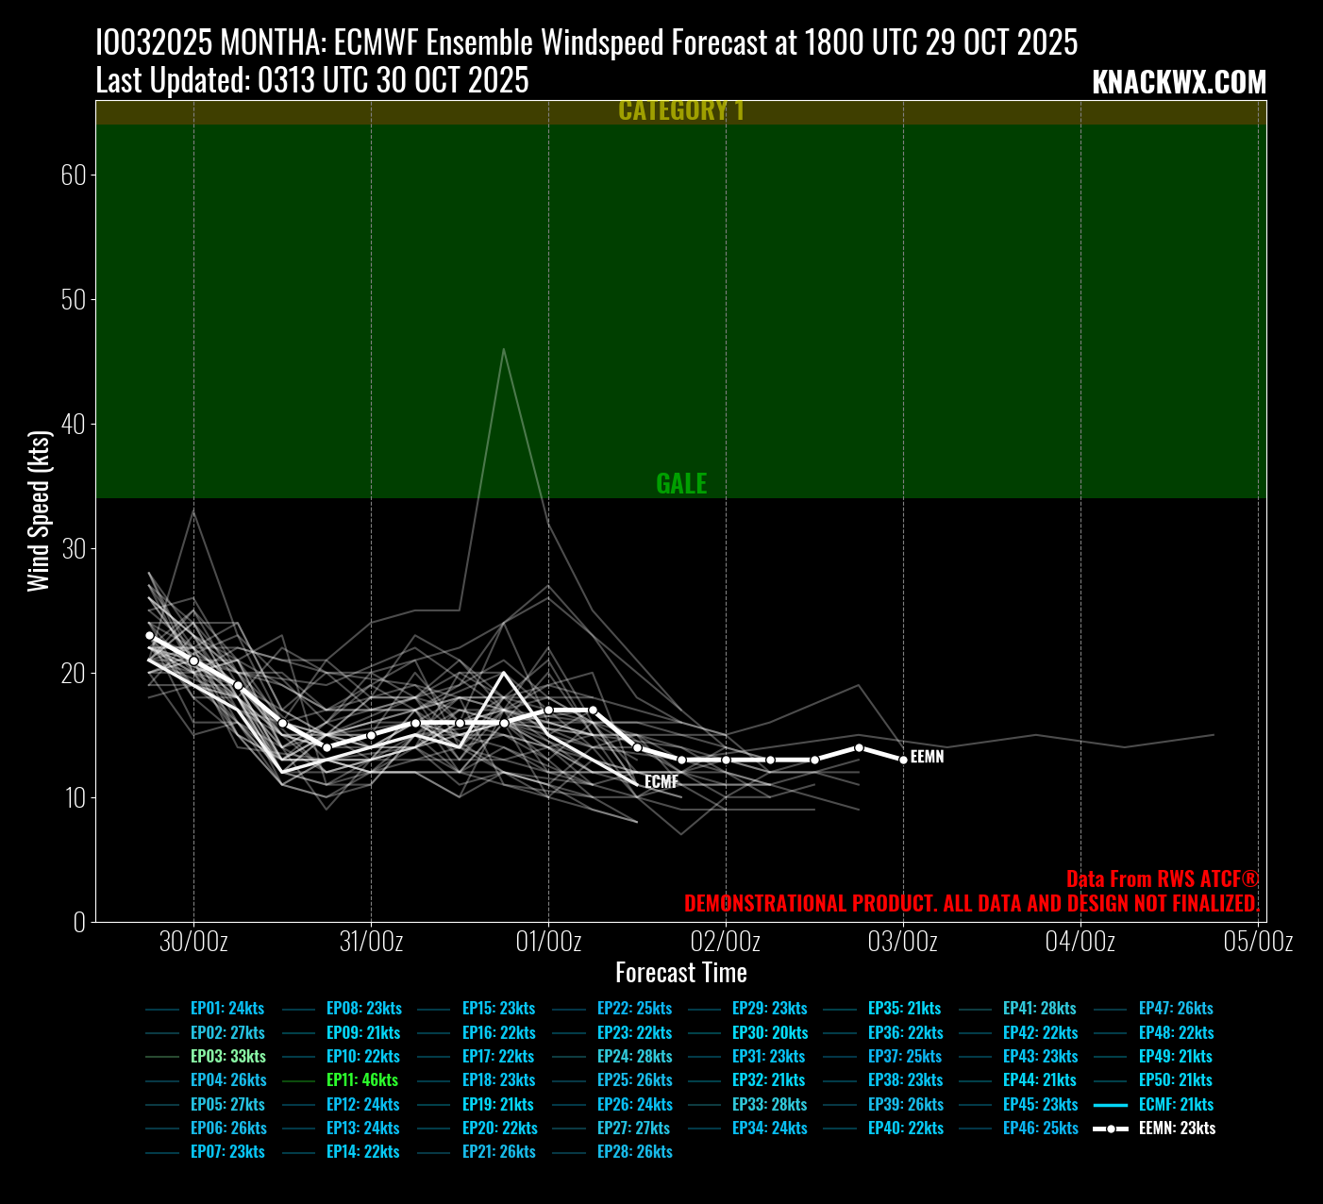Click the EEMN label ending the mean line
Image resolution: width=1323 pixels, height=1204 pixels.
click(x=927, y=758)
